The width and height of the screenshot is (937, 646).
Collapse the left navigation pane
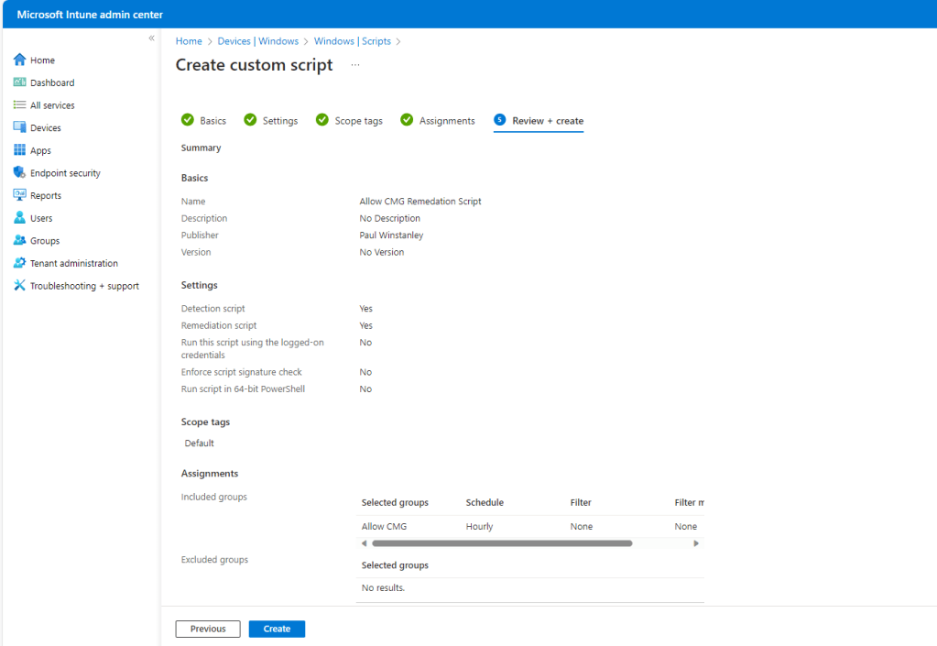(151, 38)
